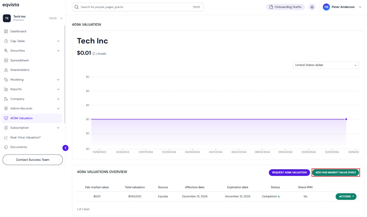
Task: Click the Company building icon
Action: click(x=6, y=99)
